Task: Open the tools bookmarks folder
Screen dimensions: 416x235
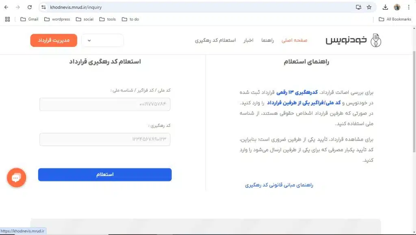Action: click(107, 19)
